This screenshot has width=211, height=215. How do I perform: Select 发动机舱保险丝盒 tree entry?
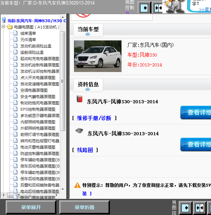tap(36, 46)
